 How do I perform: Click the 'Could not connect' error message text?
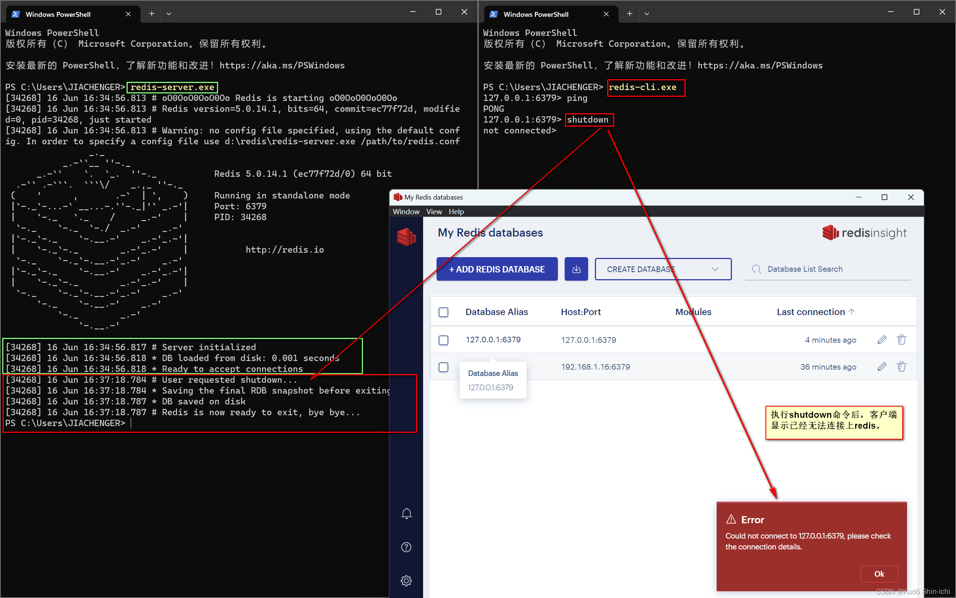pos(808,541)
